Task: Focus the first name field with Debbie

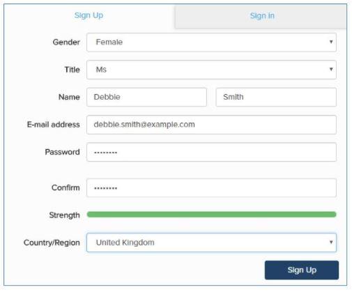Action: (146, 97)
